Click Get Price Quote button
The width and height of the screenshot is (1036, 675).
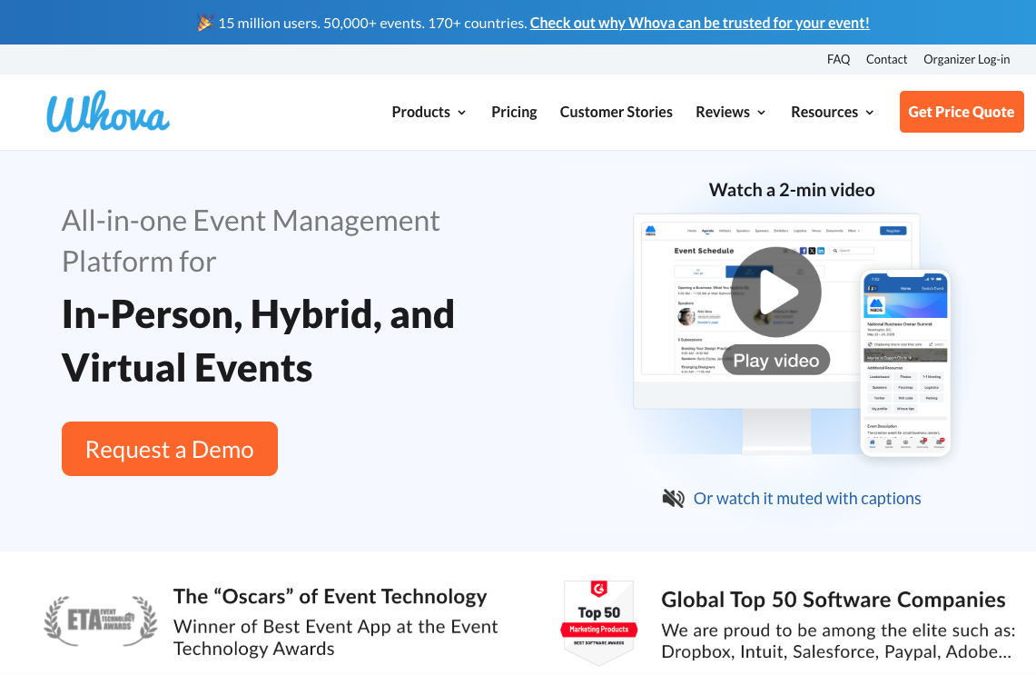(x=962, y=112)
